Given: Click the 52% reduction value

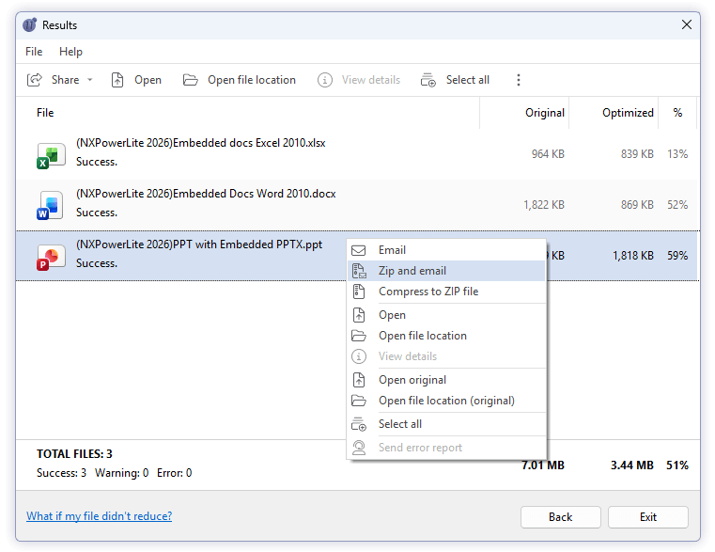Looking at the screenshot, I should [x=677, y=205].
